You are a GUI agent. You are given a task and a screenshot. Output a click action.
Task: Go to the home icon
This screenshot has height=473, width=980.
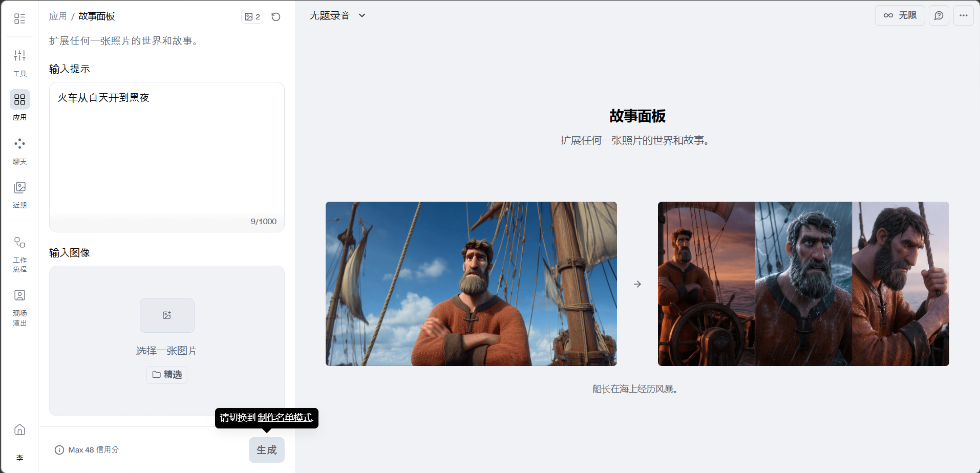[19, 429]
